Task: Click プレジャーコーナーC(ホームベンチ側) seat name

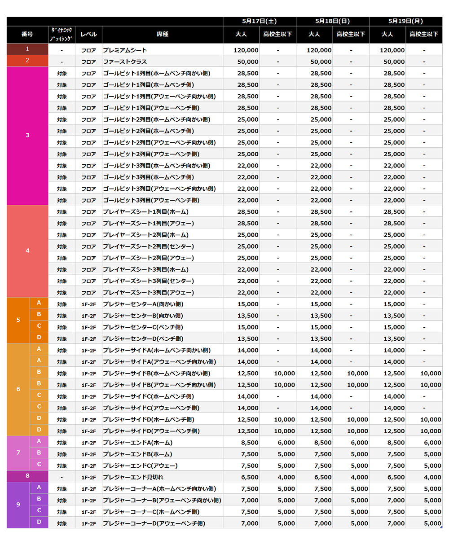Action: [151, 512]
